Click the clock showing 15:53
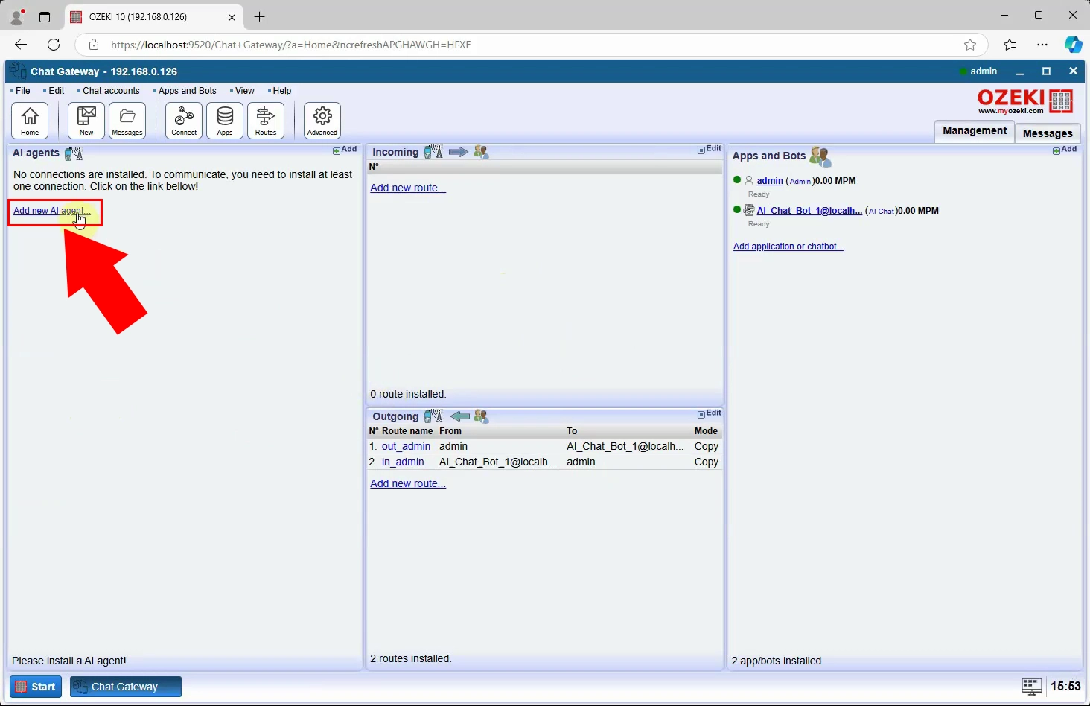 point(1065,686)
